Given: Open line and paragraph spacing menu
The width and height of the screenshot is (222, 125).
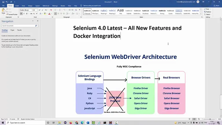Looking at the screenshot, I should click(x=68, y=14).
